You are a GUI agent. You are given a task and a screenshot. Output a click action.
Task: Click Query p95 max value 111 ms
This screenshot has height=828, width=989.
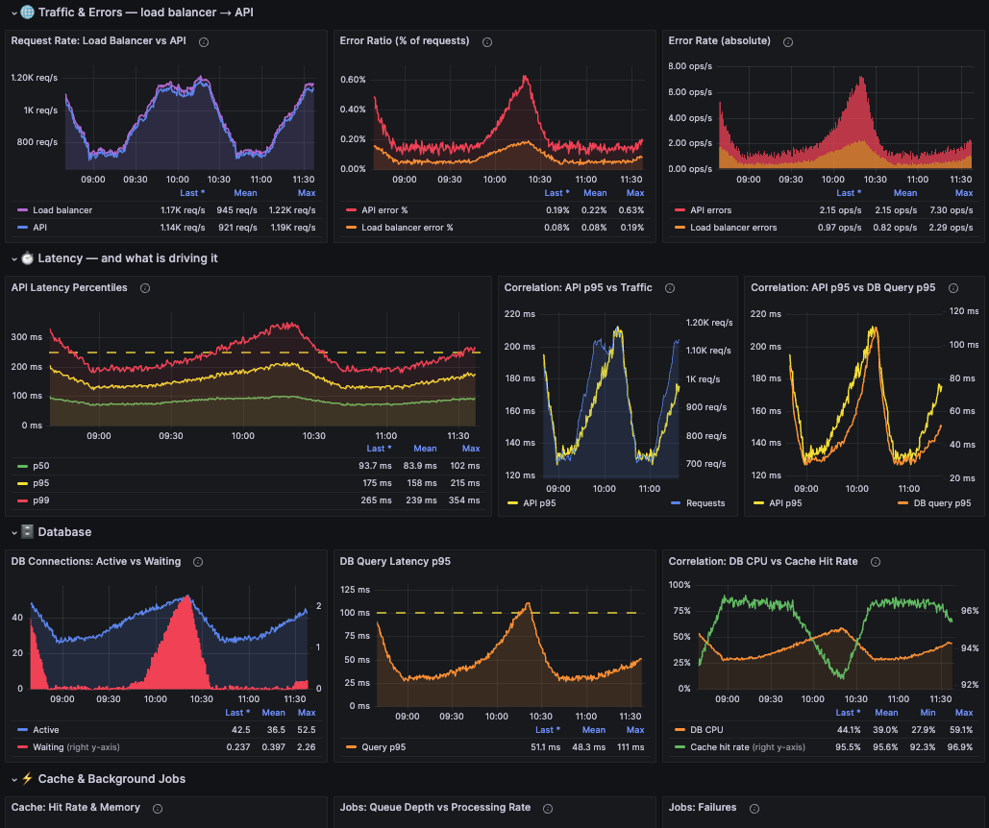[x=632, y=747]
